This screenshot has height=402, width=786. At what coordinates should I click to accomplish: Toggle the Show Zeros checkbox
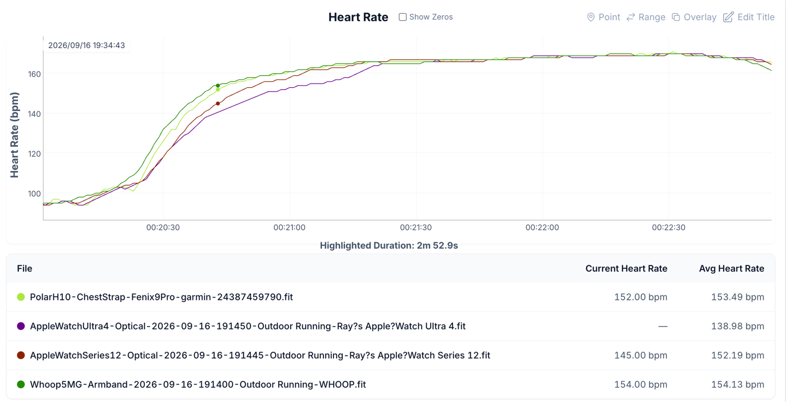point(402,17)
